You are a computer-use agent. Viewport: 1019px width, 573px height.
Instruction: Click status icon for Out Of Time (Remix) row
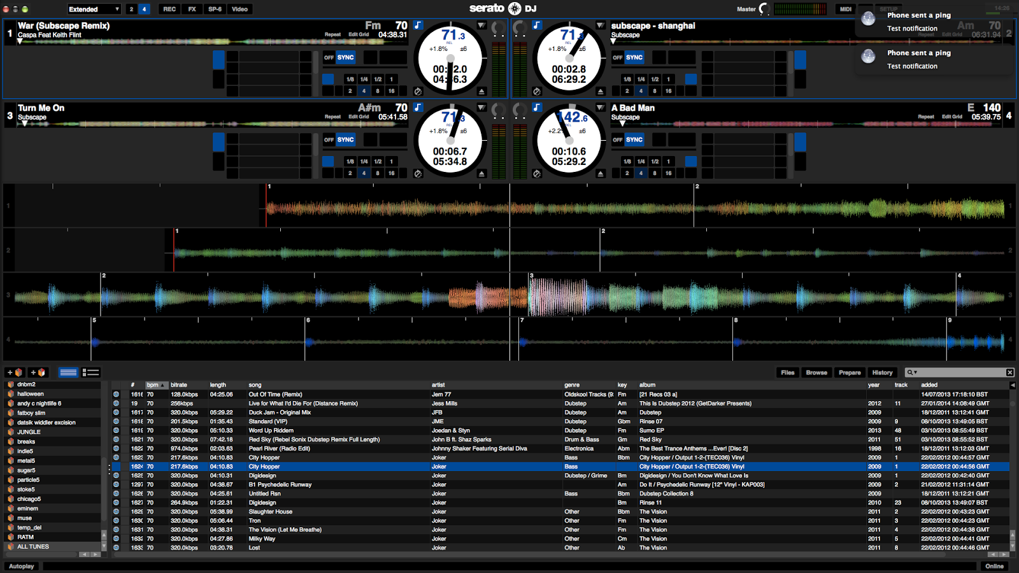point(116,395)
